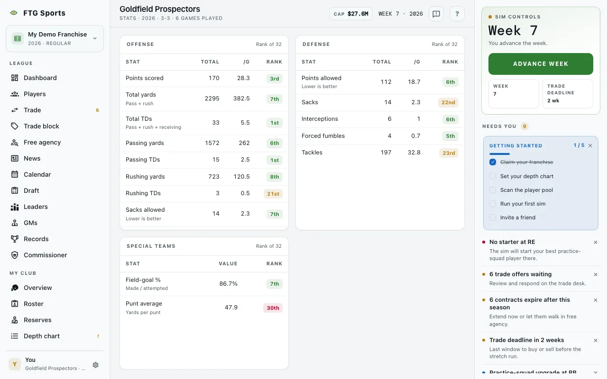Screen dimensions: 607x379
Task: Open user settings gear icon
Action: click(96, 365)
